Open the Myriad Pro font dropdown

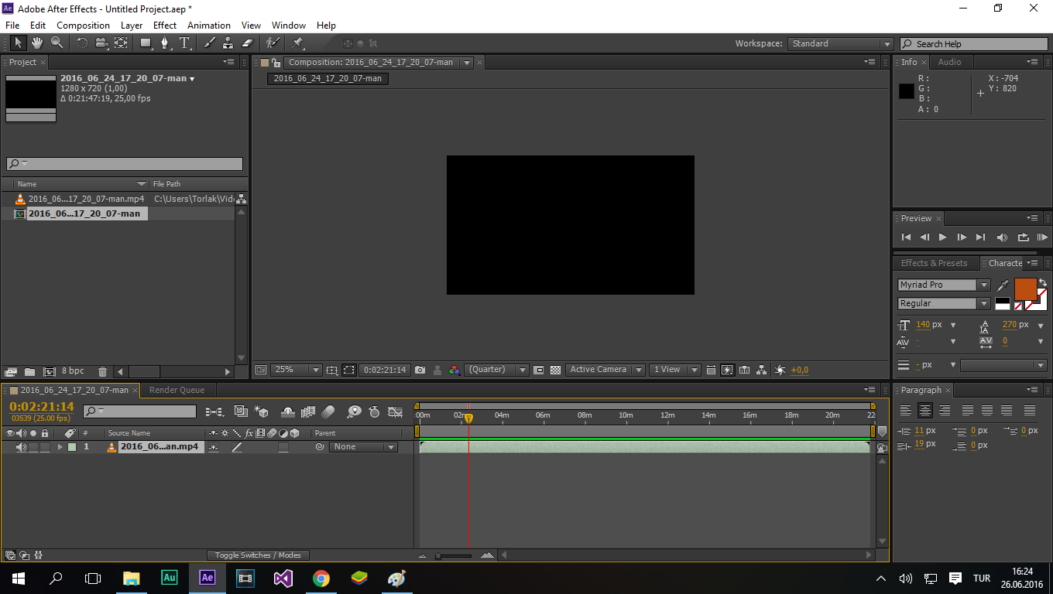click(944, 285)
